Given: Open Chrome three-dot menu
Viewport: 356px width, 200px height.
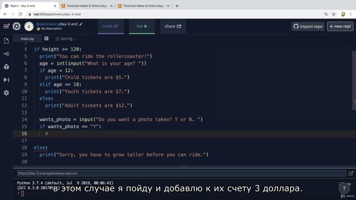Looking at the screenshot, I should click(351, 14).
